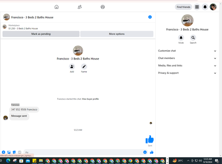
Task: Open the account profile picture menu
Action: pyautogui.click(x=213, y=7)
